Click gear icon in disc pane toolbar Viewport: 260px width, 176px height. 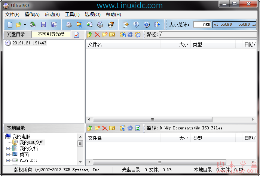click(130, 35)
